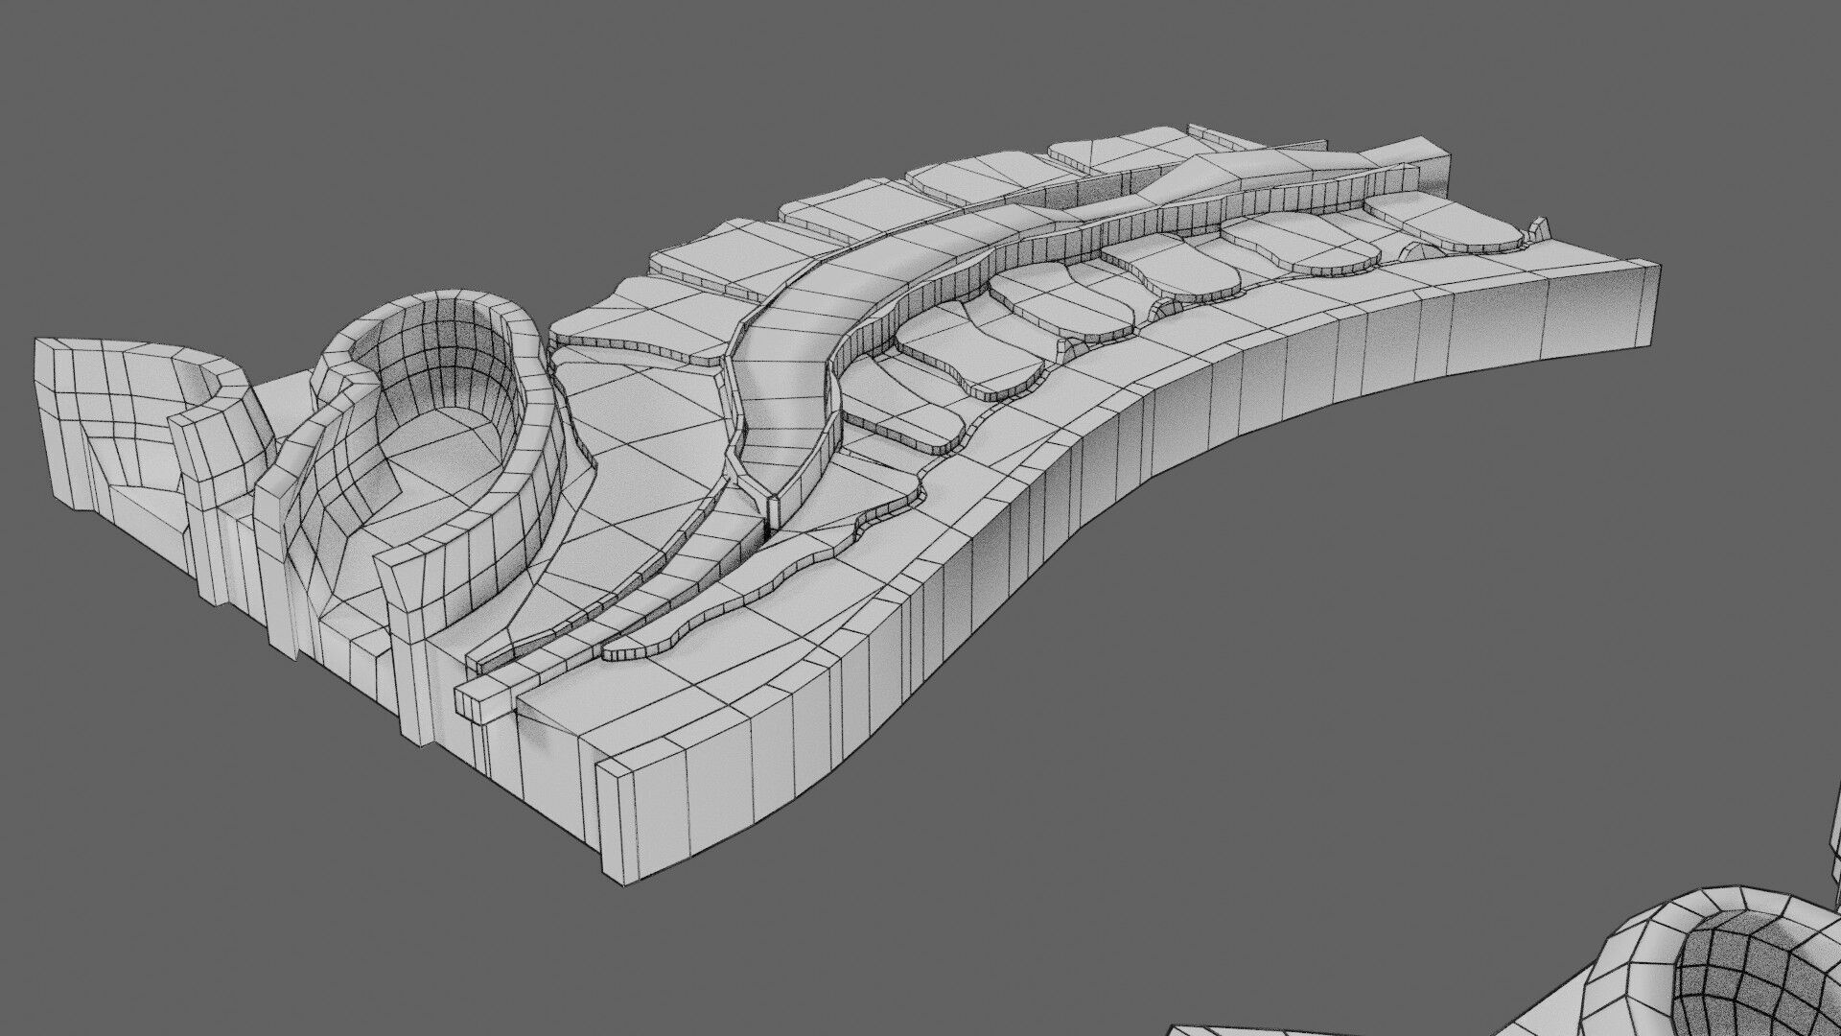Image resolution: width=1841 pixels, height=1036 pixels.
Task: Click the partial mesh in bottom-right corner
Action: pos(1726,959)
